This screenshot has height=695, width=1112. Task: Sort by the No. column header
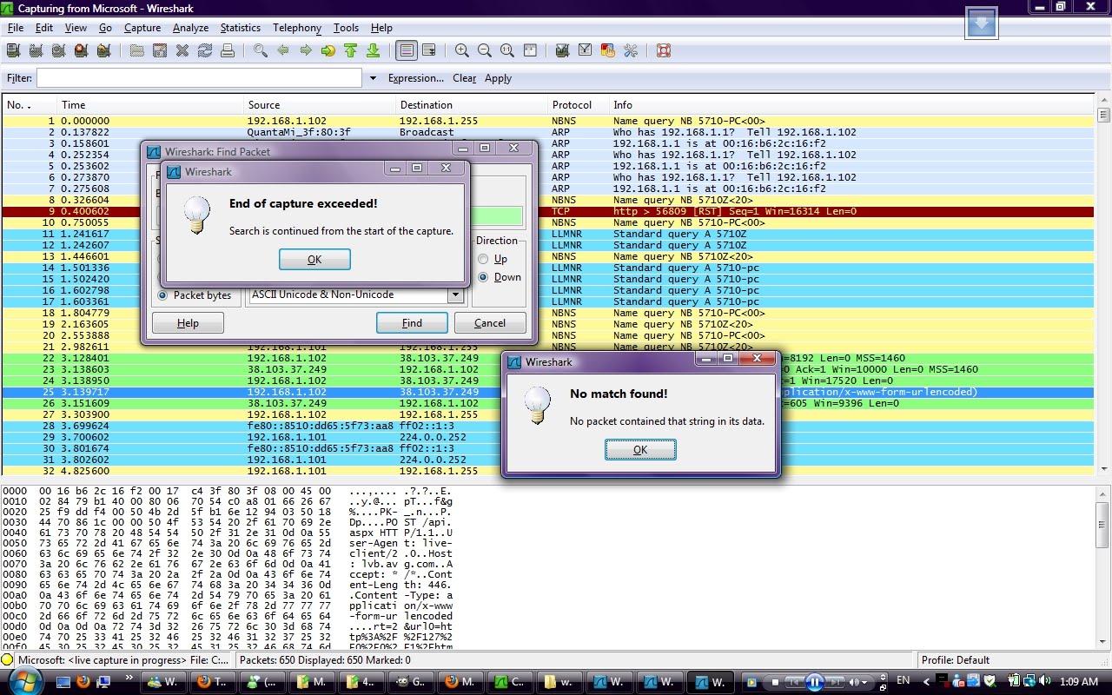[x=30, y=105]
